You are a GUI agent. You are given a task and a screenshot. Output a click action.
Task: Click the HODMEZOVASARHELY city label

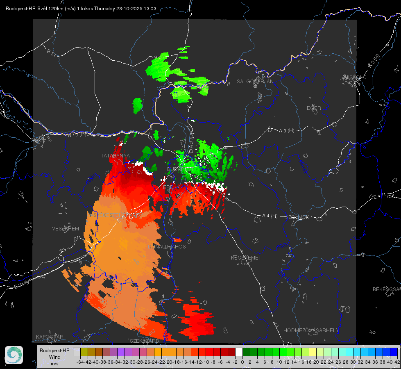pos(311,330)
